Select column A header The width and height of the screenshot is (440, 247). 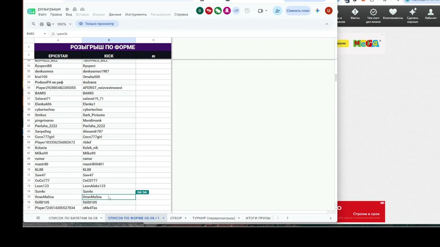(x=58, y=40)
